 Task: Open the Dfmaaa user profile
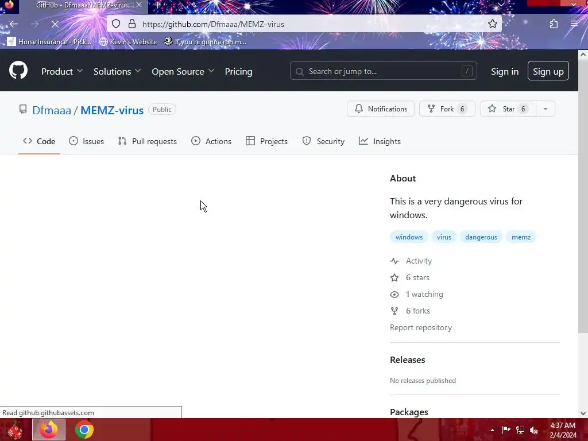[51, 110]
